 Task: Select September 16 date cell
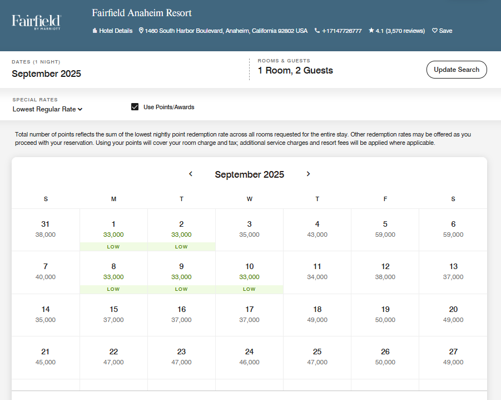181,315
